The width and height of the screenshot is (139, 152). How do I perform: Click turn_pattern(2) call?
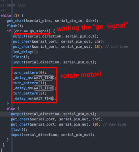point(30,93)
